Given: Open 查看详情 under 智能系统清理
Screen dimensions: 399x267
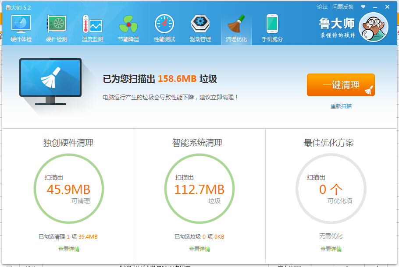Looking at the screenshot, I should click(199, 249).
